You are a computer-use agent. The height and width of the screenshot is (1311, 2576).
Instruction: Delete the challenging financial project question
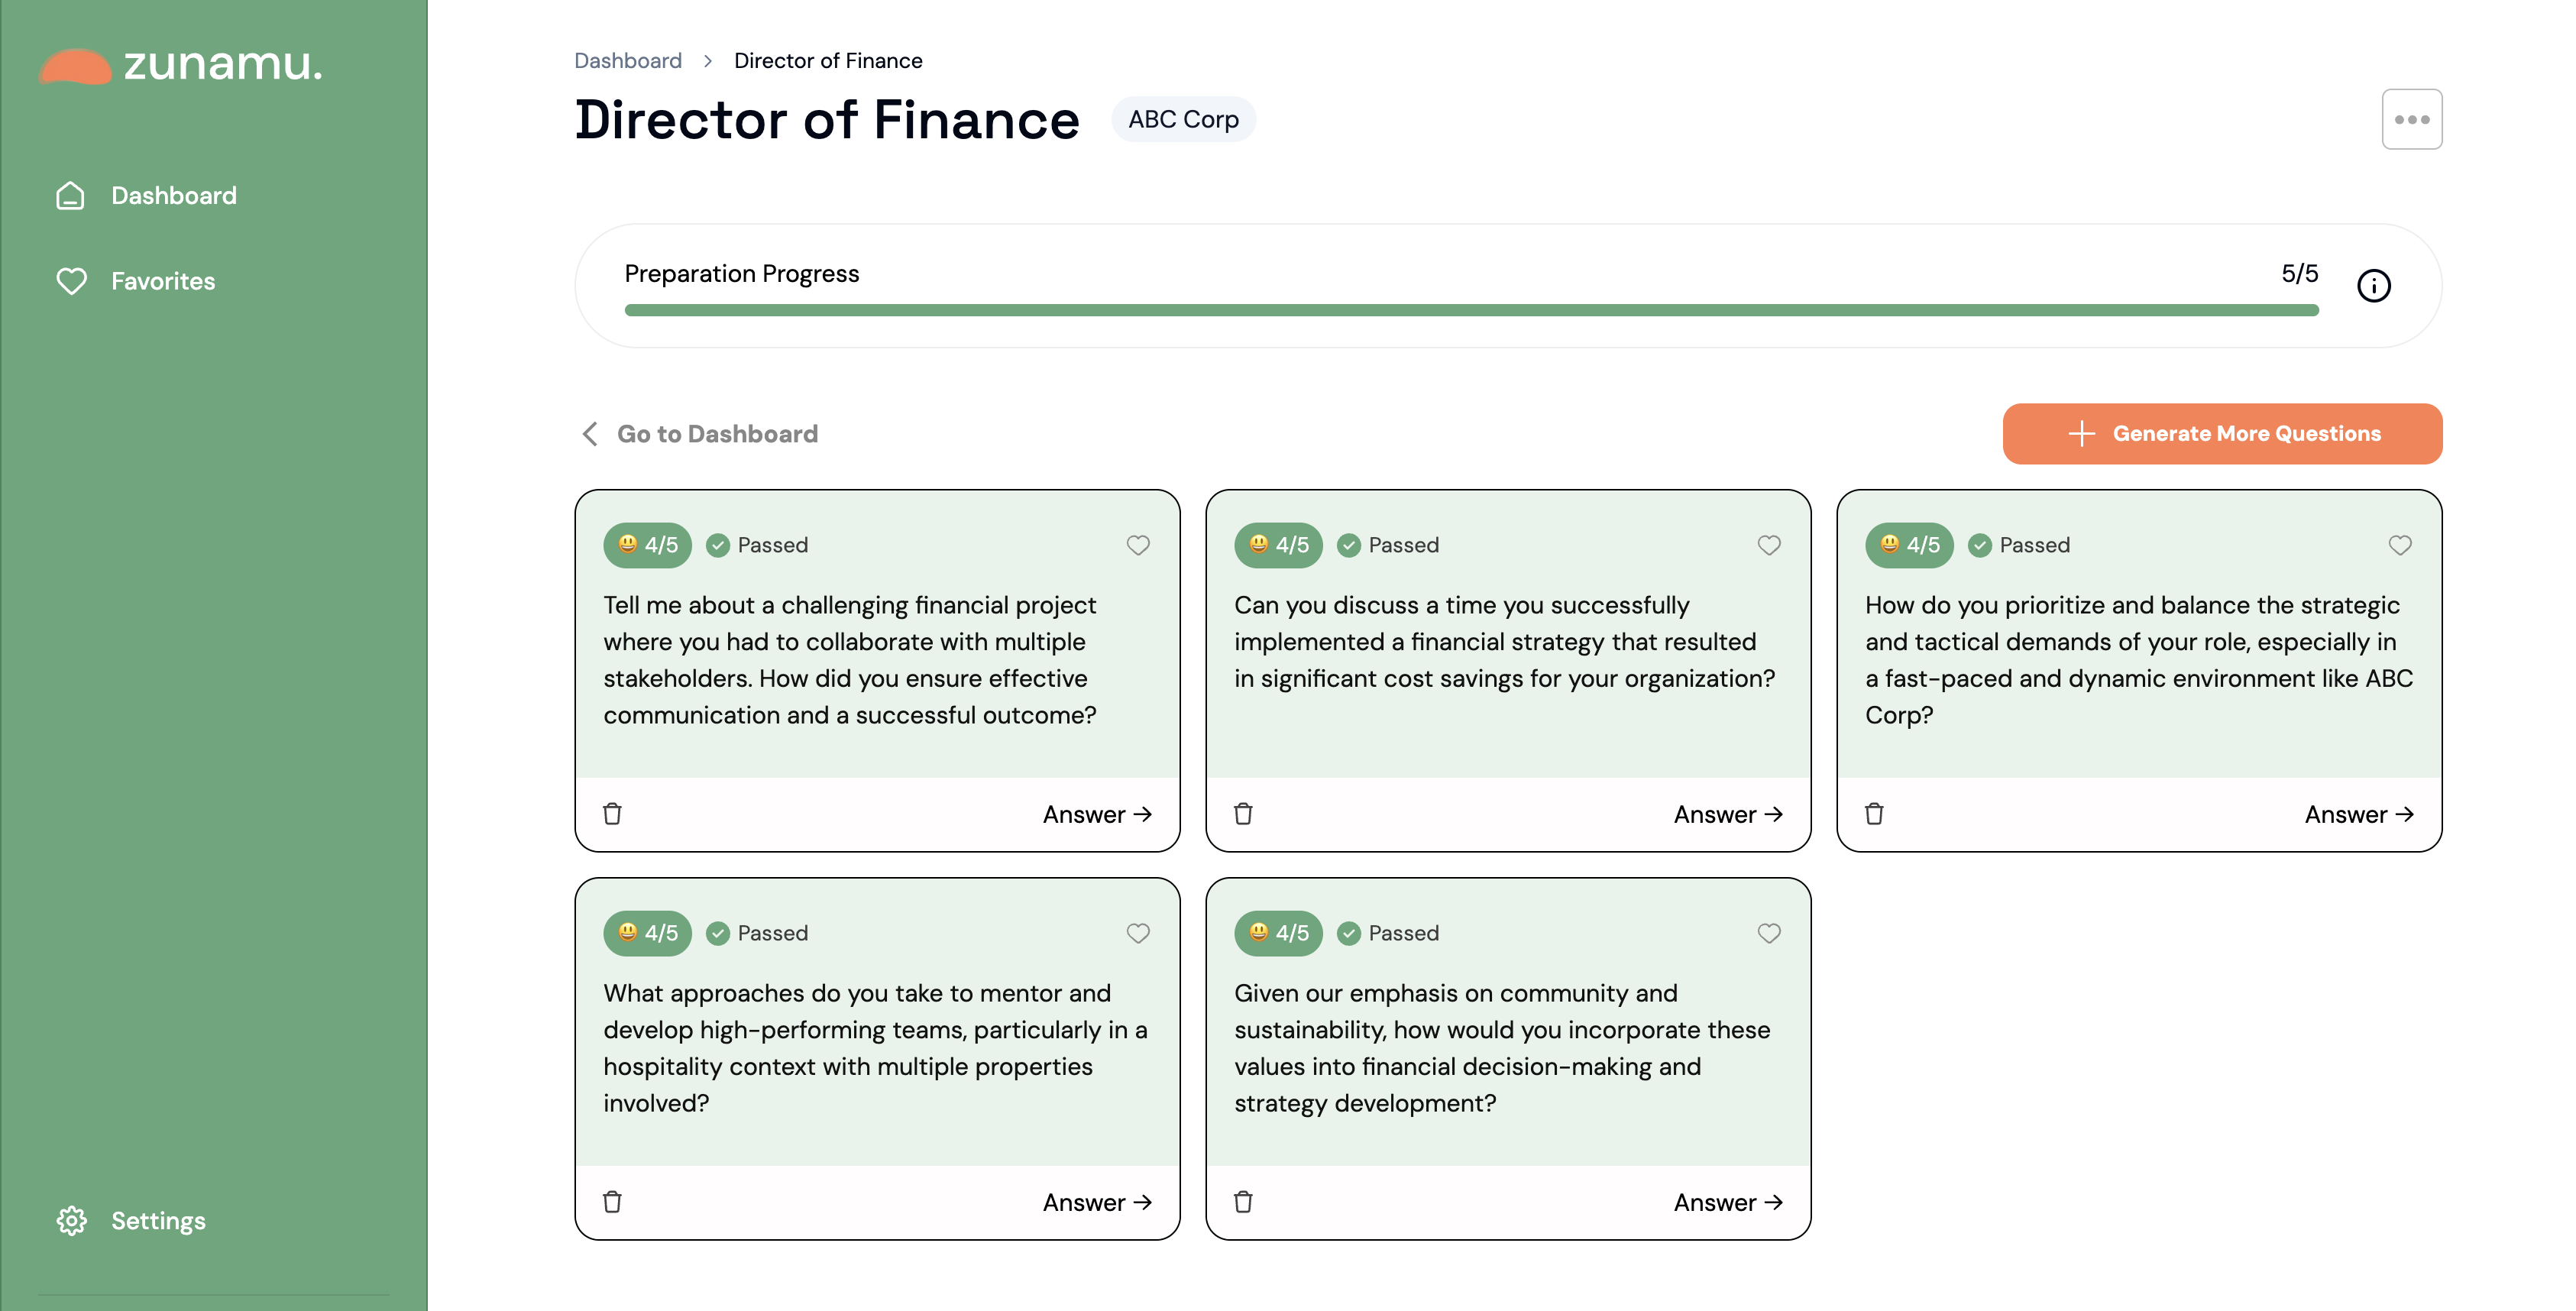point(613,814)
